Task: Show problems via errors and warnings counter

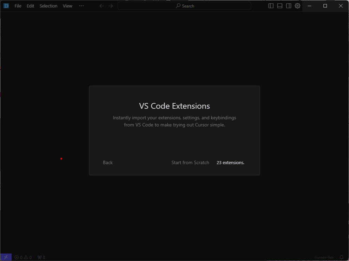Action: click(x=23, y=258)
